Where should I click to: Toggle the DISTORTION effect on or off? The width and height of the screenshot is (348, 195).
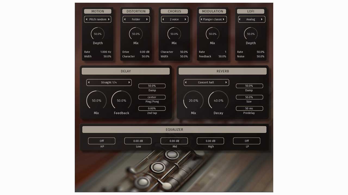136,11
